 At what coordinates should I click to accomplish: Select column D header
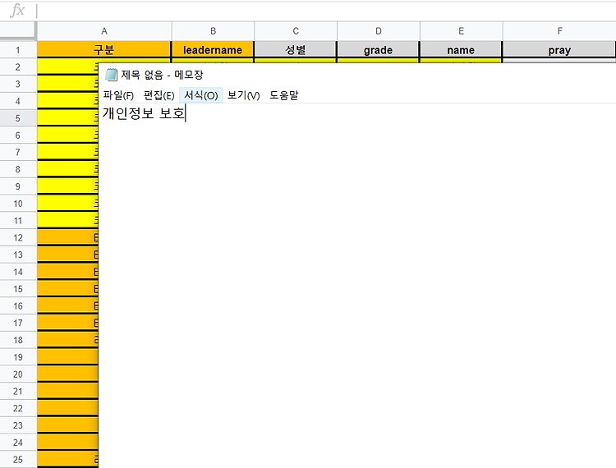379,31
